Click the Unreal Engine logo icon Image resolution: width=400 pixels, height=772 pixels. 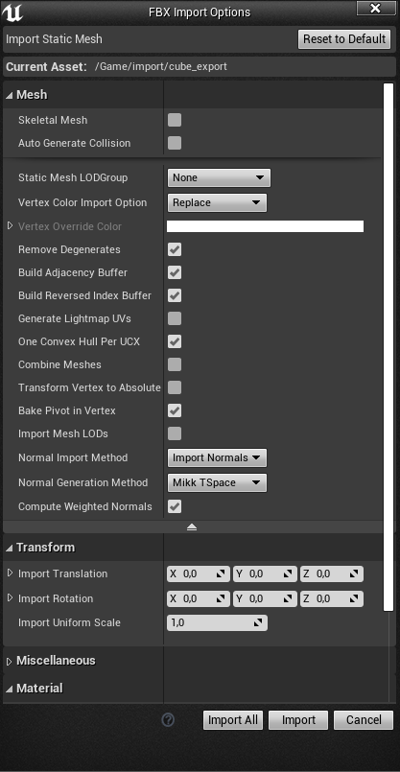click(x=12, y=12)
